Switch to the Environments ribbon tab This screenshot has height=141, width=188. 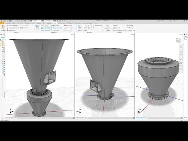(61, 23)
